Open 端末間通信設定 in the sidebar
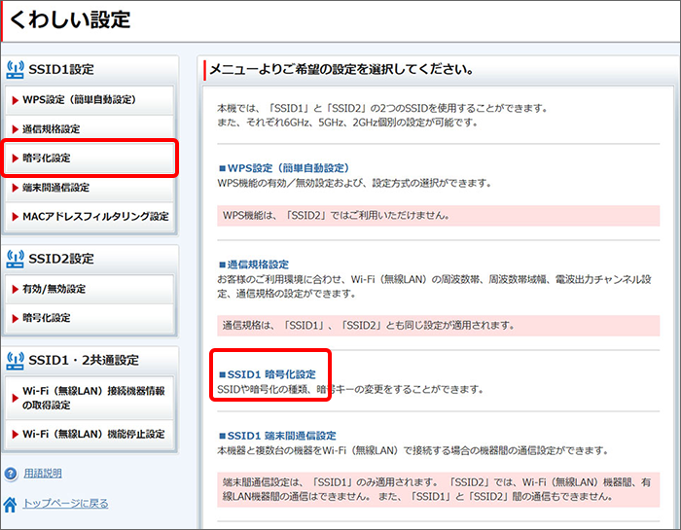Screen dimensions: 681x530 (x=90, y=188)
